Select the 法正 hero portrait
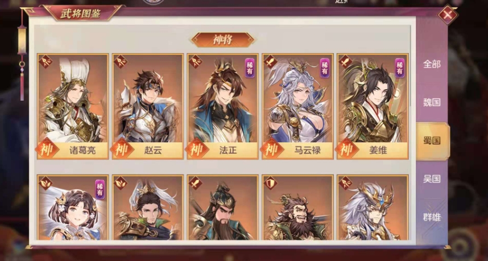Image resolution: width=488 pixels, height=261 pixels. point(223,106)
